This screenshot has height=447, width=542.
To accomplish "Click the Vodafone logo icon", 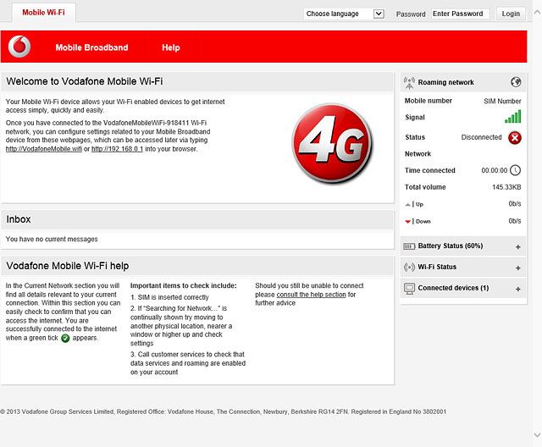I will click(x=19, y=47).
